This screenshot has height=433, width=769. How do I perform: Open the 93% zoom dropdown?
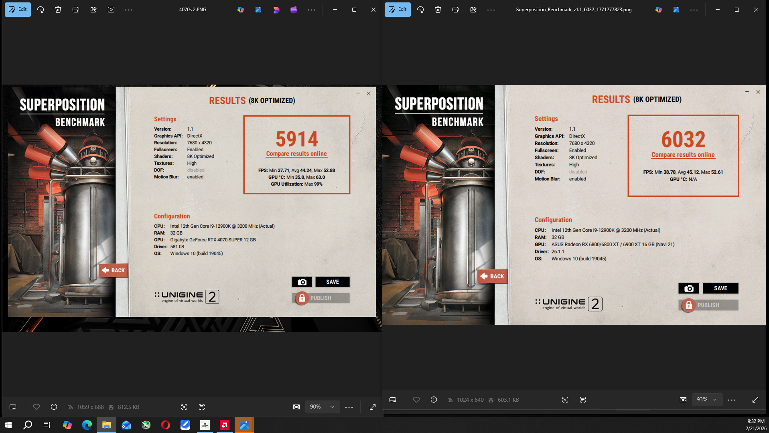click(707, 400)
